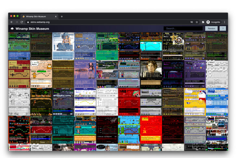
Task: Click the Incognito profile indicator
Action: pos(213,22)
